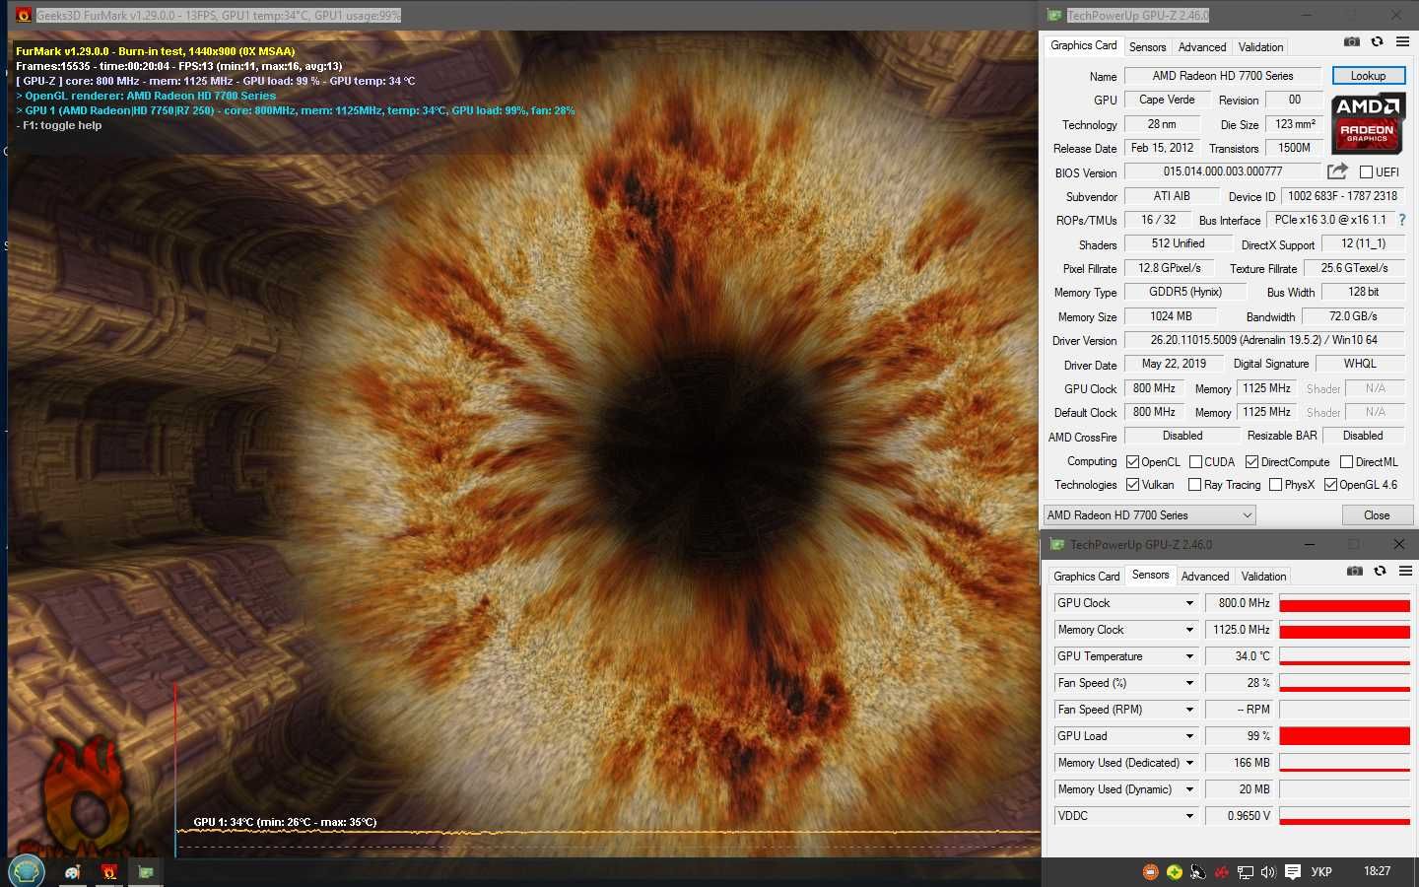This screenshot has width=1419, height=887.
Task: Toggle the UEFI checkbox
Action: (x=1366, y=172)
